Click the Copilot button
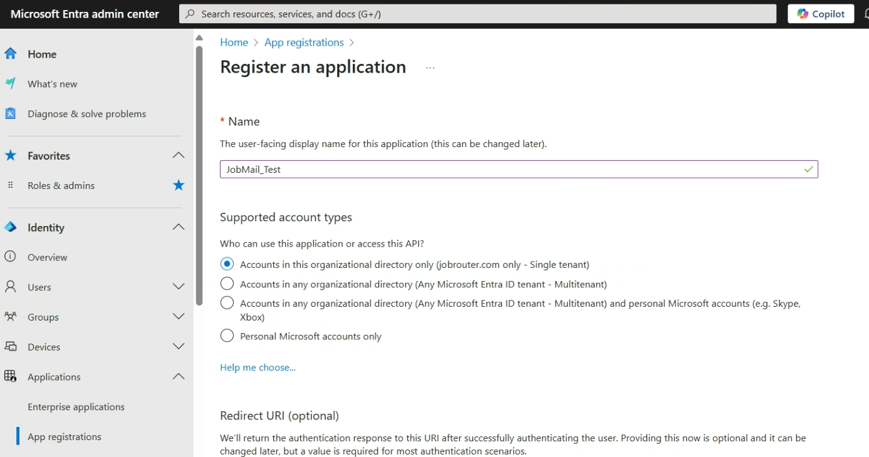The image size is (869, 457). coord(821,14)
